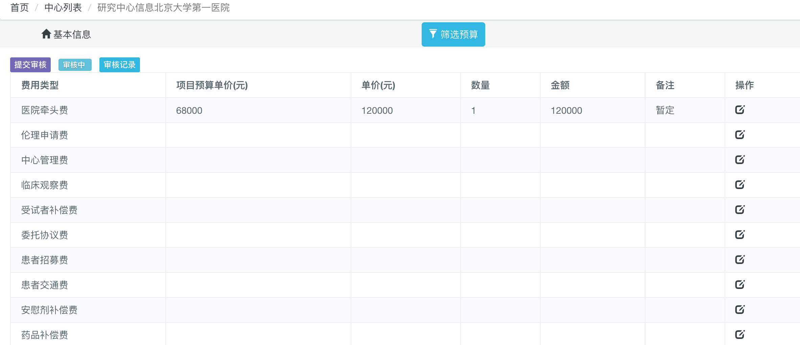Click the 委托协议费 fee type cell
Image resolution: width=800 pixels, height=345 pixels.
point(88,235)
